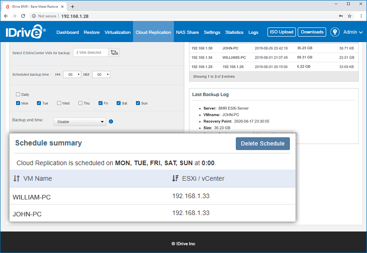Viewport: 367px width, 253px height.
Task: Uncheck the Fri checkbox
Action: 100,103
